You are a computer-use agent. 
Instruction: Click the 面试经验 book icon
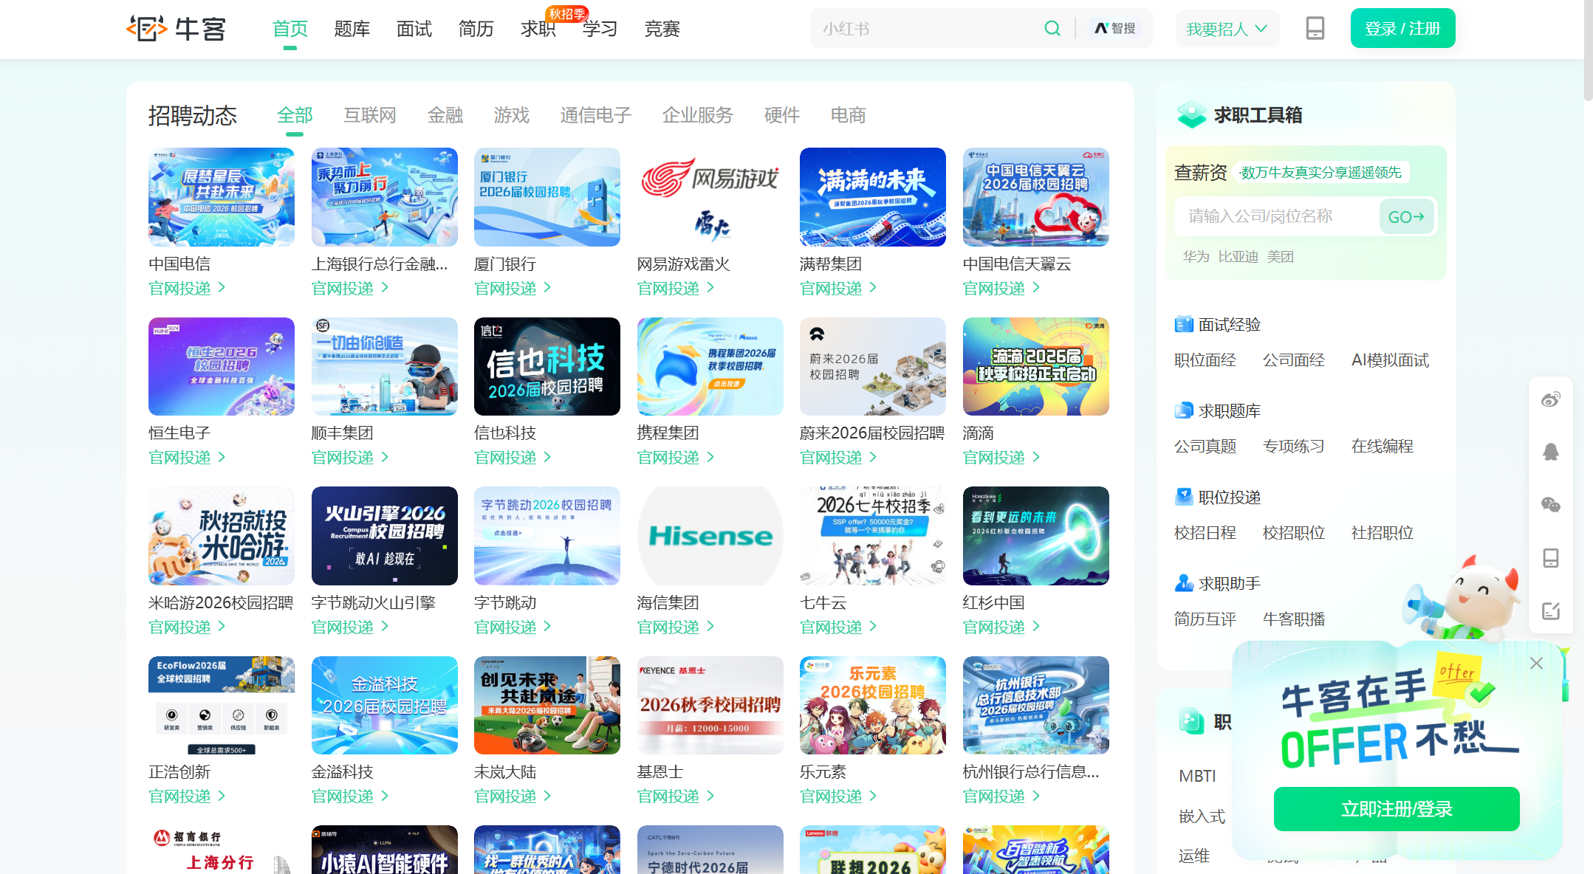pos(1182,324)
